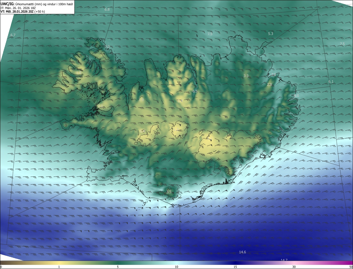Click the map title "Úrkomumætti (mm) og vindur í 100m hæð"
Screen dimensions: 353x269
44,4
